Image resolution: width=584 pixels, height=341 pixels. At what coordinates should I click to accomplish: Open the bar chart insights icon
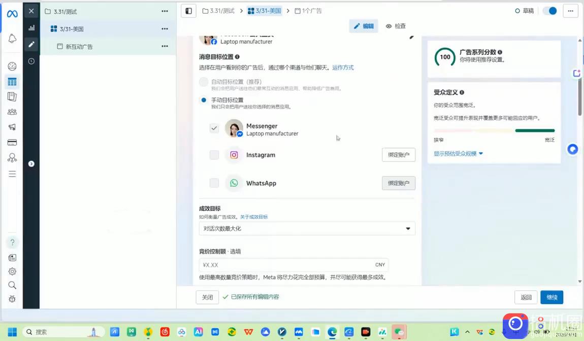(x=31, y=28)
